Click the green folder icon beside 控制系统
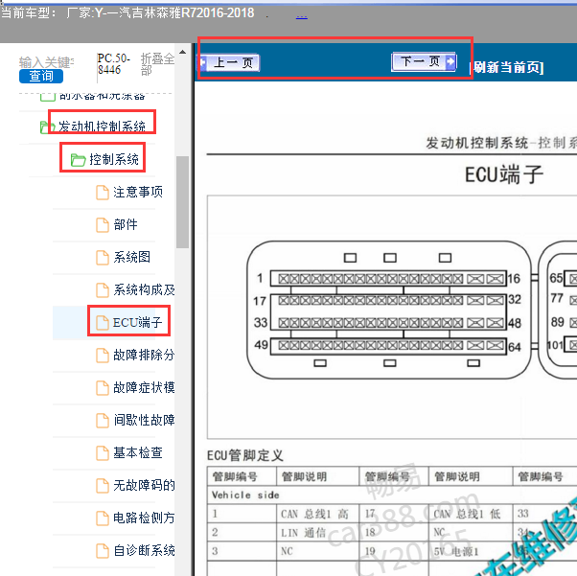 pyautogui.click(x=78, y=160)
